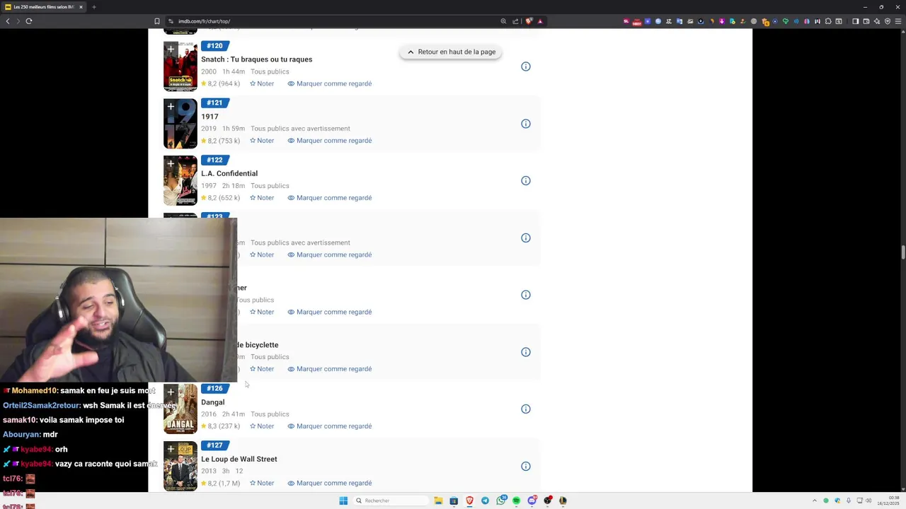Add Dangal to watchlist via poster plus
This screenshot has height=509, width=906.
click(x=171, y=392)
